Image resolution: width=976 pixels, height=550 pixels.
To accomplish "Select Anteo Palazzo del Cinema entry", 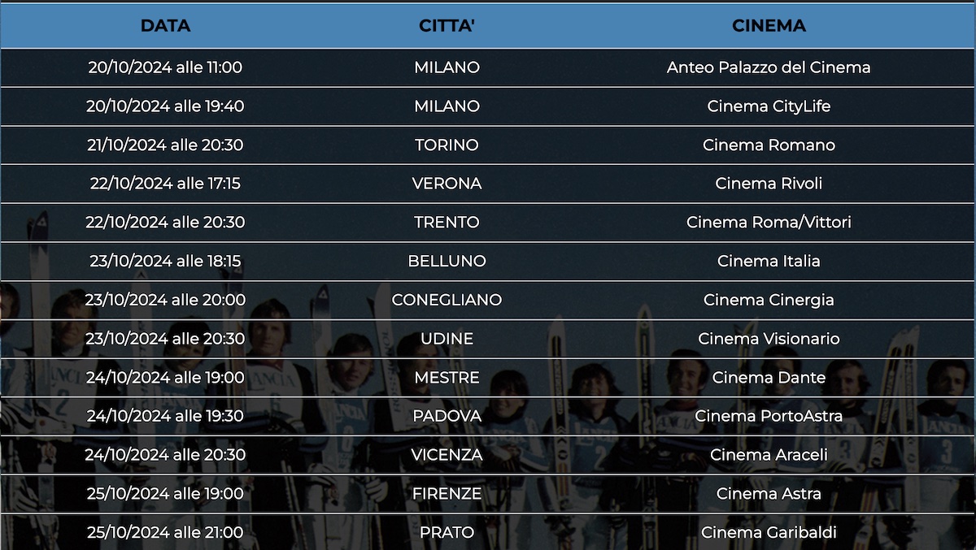I will coord(769,67).
